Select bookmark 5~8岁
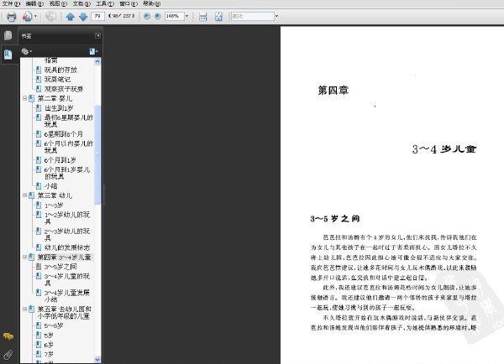Image resolution: width=504 pixels, height=364 pixels. 54,325
